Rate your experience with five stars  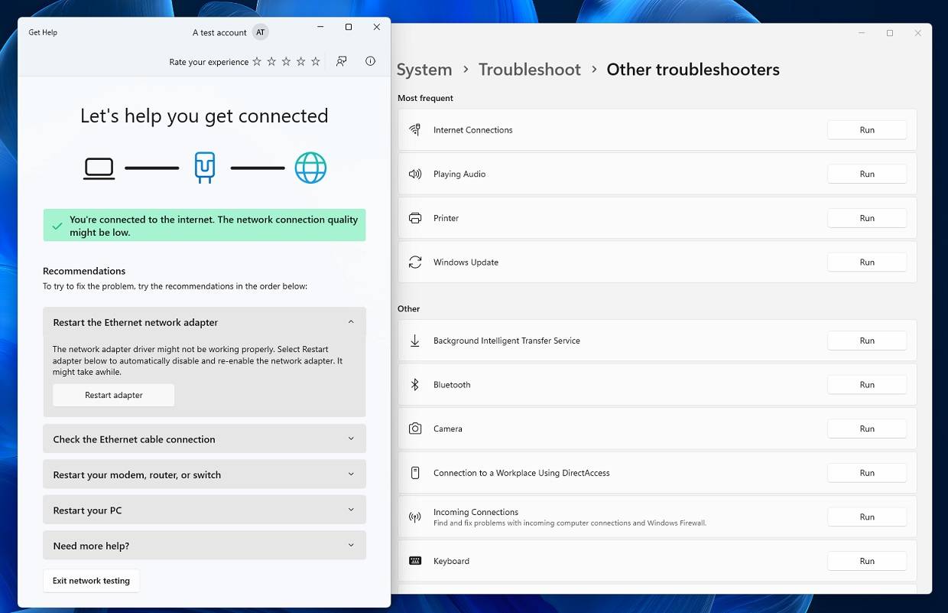tap(315, 61)
